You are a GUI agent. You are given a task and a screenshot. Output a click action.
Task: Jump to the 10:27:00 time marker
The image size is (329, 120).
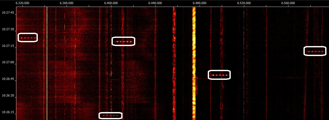pos(8,62)
